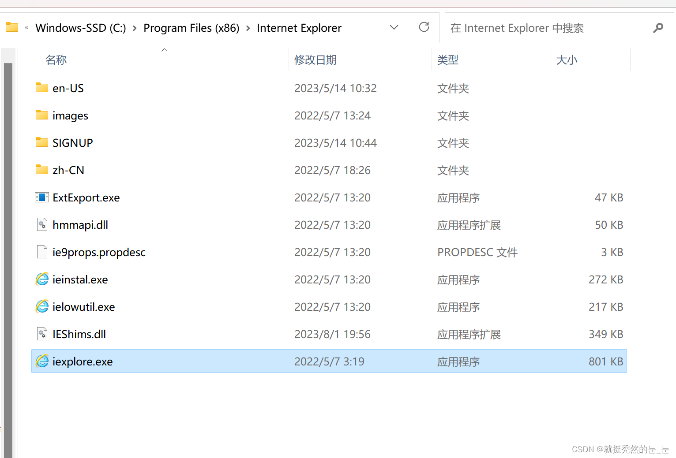Select the zh-CN folder icon
Viewport: 676px width, 458px height.
pos(42,170)
